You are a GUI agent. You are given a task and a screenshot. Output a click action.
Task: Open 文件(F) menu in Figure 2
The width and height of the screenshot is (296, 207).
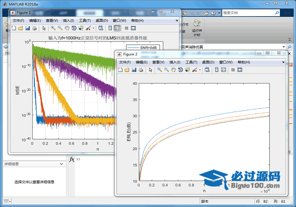[125, 62]
